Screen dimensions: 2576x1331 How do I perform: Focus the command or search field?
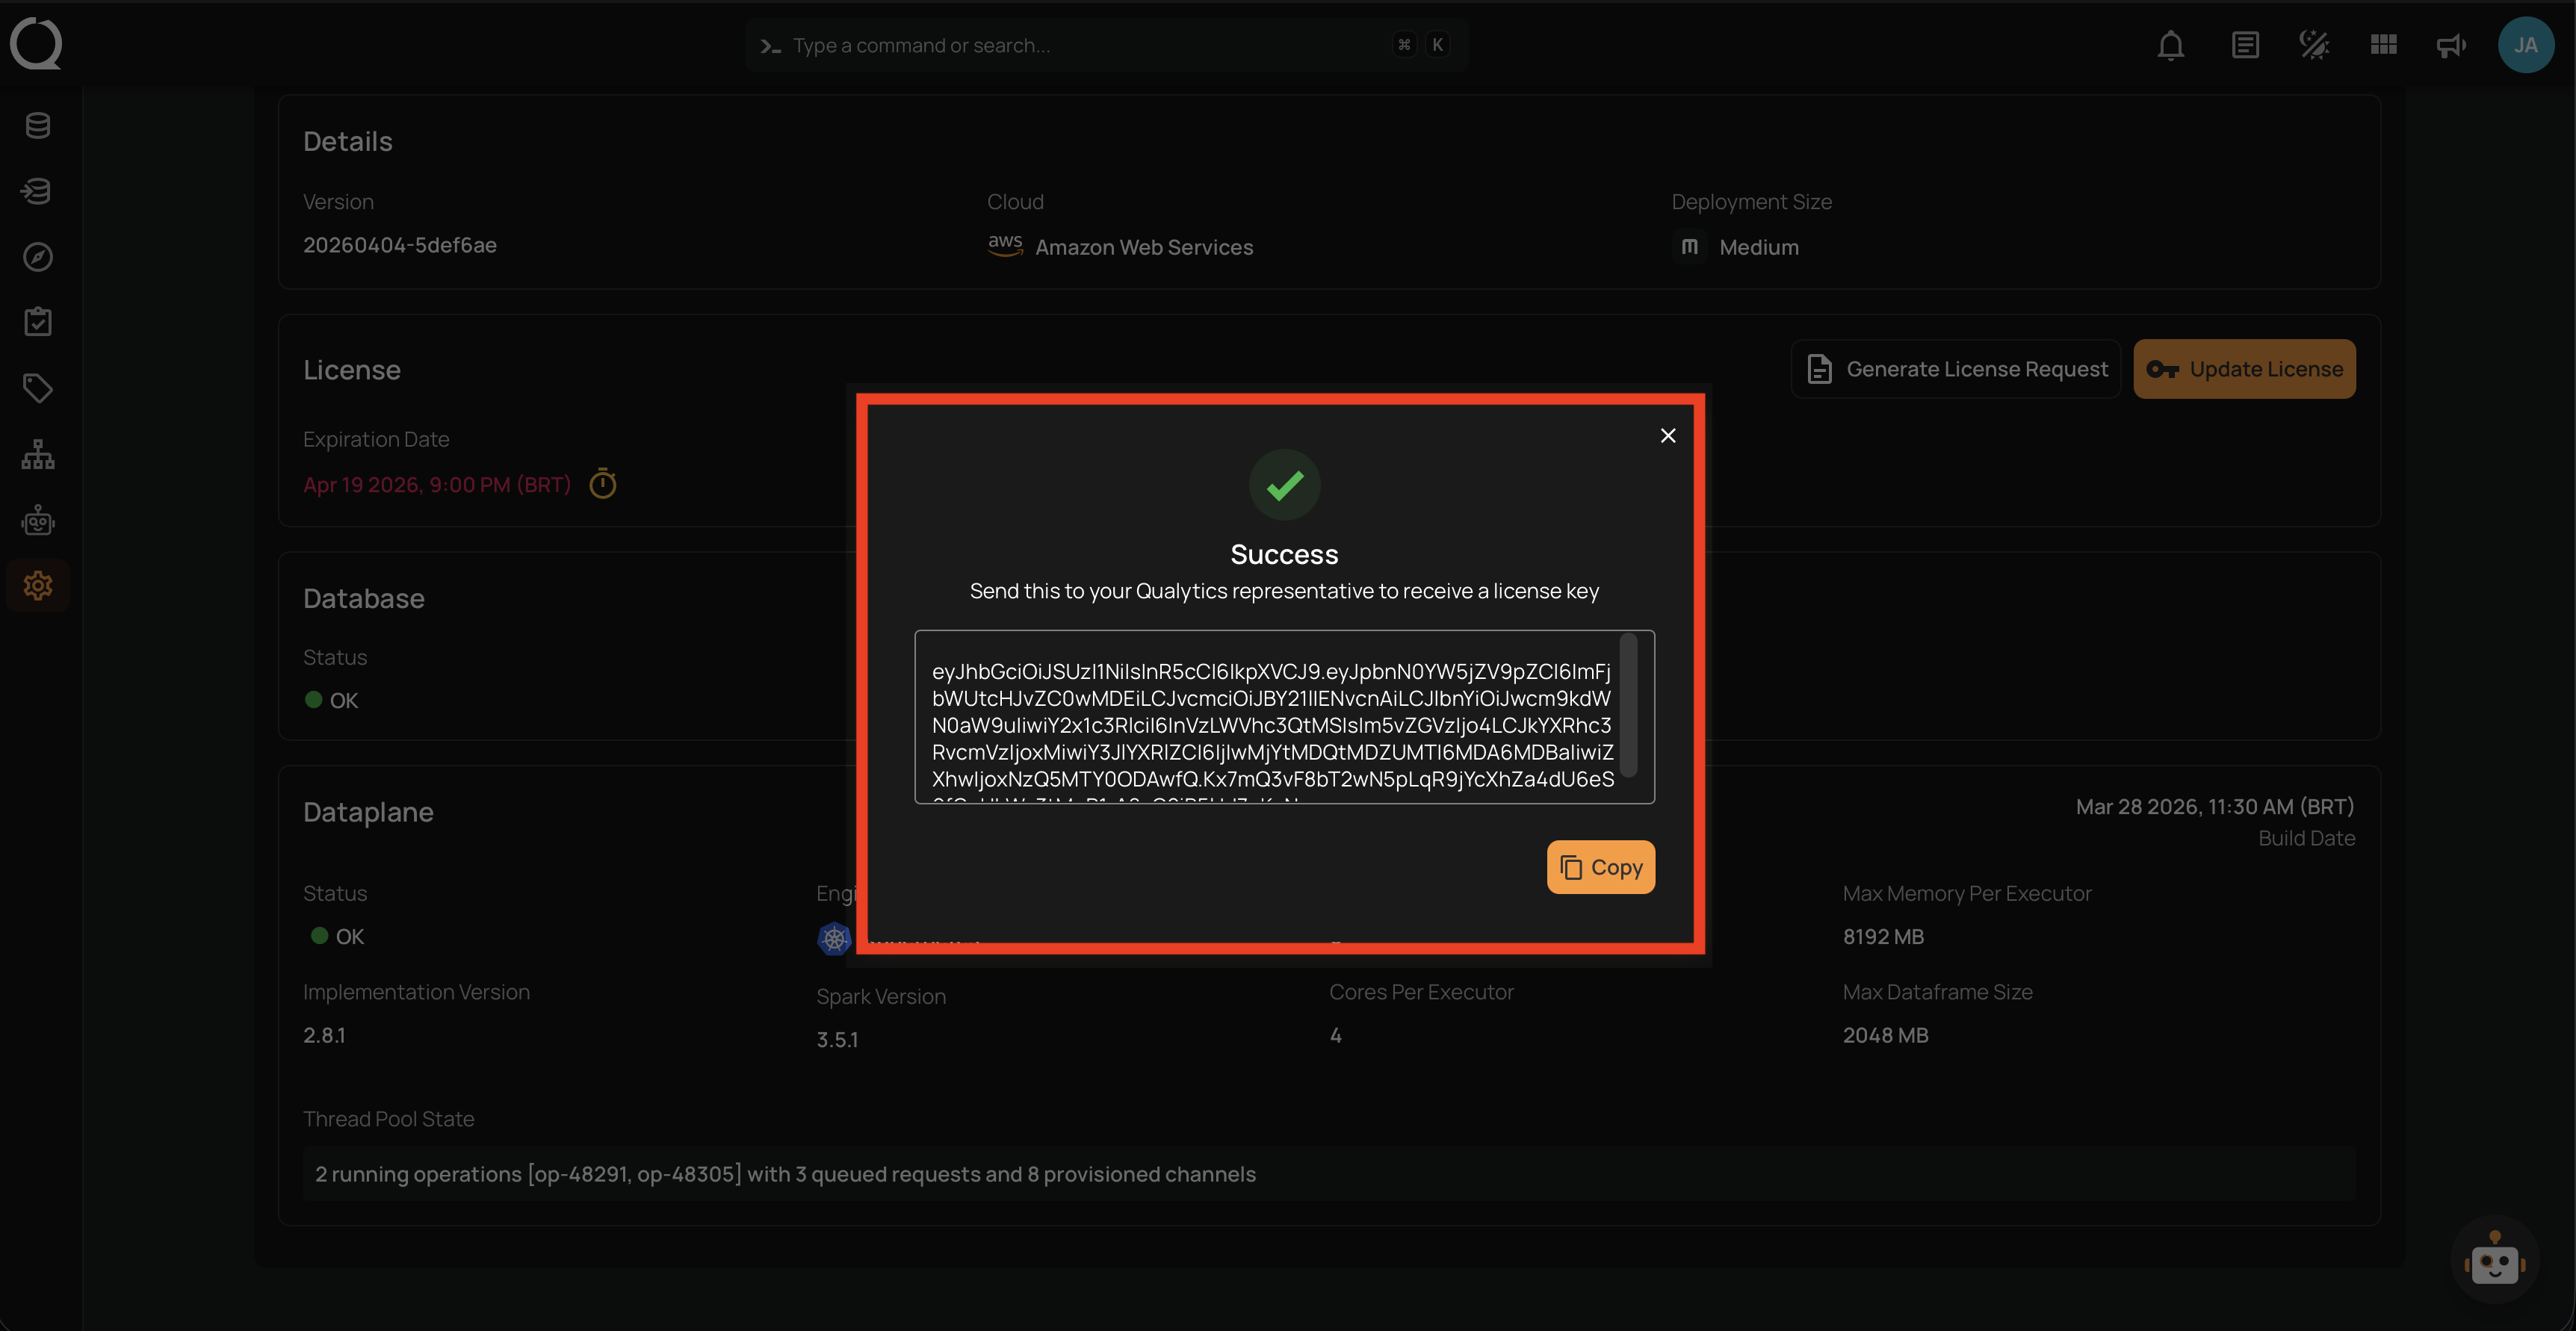pyautogui.click(x=1107, y=45)
